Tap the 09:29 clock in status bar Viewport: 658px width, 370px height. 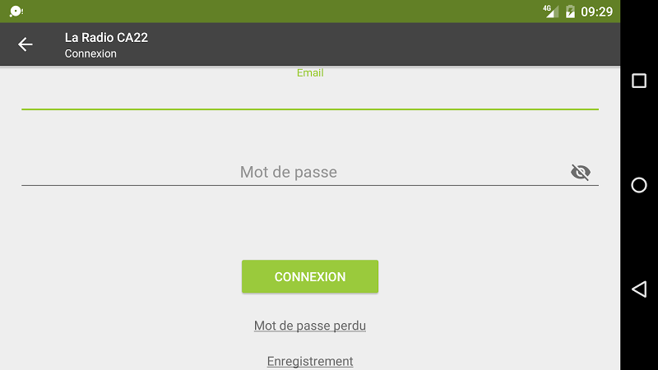point(597,12)
